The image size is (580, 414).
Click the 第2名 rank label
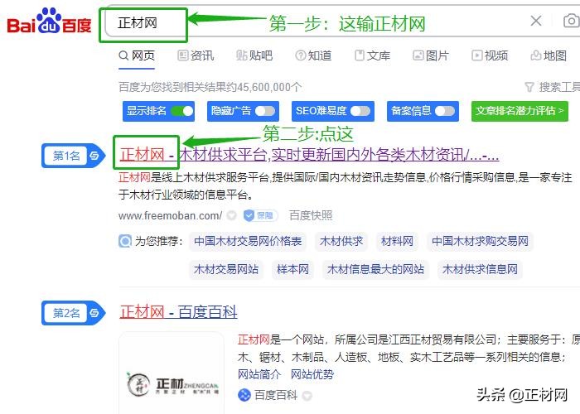(66, 313)
